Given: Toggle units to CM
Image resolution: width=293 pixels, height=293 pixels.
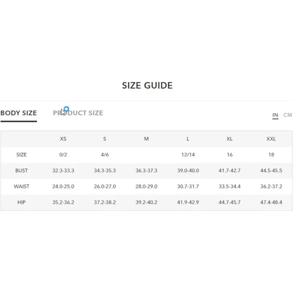Looking at the screenshot, I should pos(288,115).
